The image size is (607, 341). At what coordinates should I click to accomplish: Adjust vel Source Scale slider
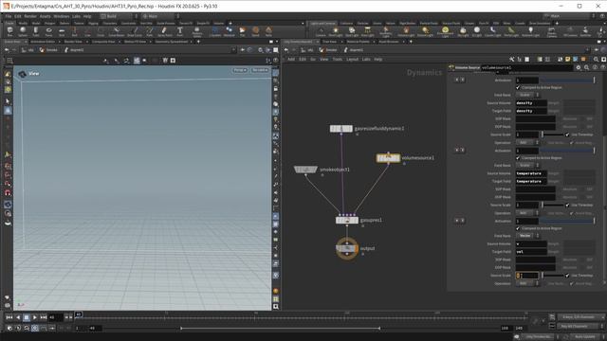[552, 276]
